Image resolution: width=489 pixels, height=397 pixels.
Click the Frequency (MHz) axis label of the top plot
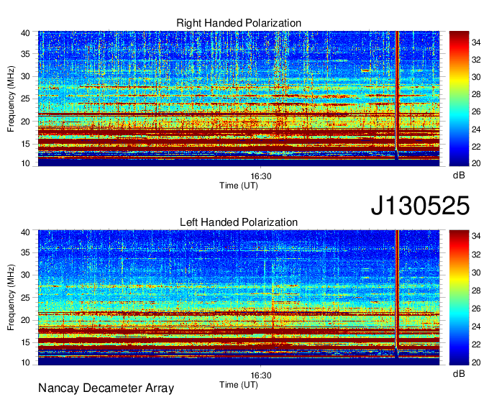click(11, 99)
